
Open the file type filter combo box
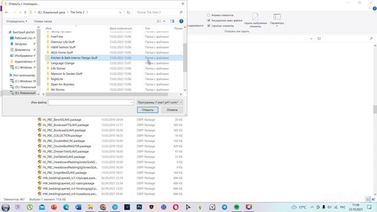160,102
